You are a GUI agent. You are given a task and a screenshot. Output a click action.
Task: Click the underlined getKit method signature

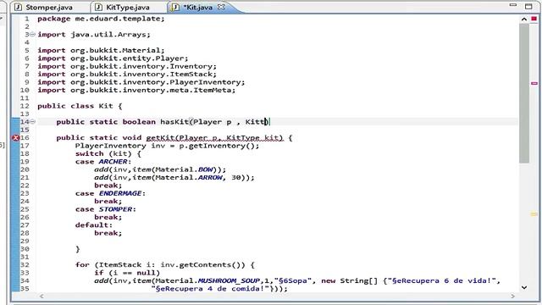pos(214,138)
